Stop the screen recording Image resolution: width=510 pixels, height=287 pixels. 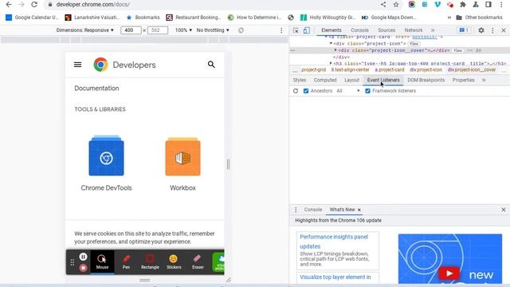click(x=83, y=268)
